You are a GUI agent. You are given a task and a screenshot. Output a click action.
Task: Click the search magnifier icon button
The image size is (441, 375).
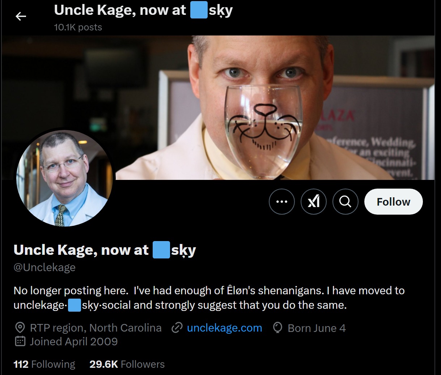tap(345, 202)
